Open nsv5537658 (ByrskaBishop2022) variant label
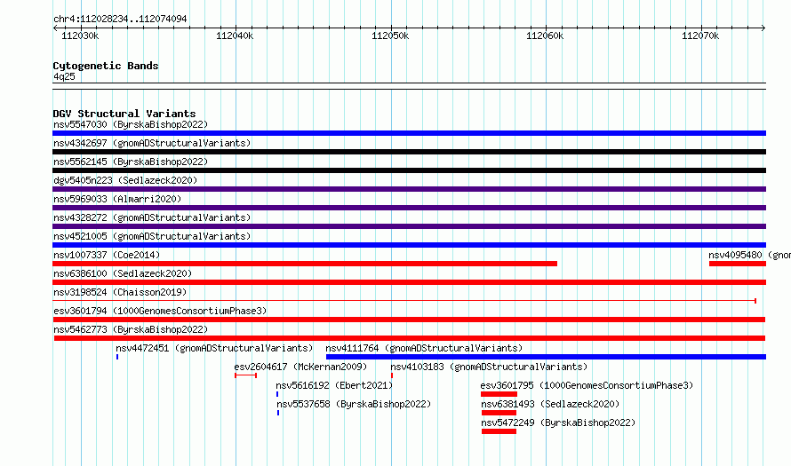 pyautogui.click(x=354, y=404)
